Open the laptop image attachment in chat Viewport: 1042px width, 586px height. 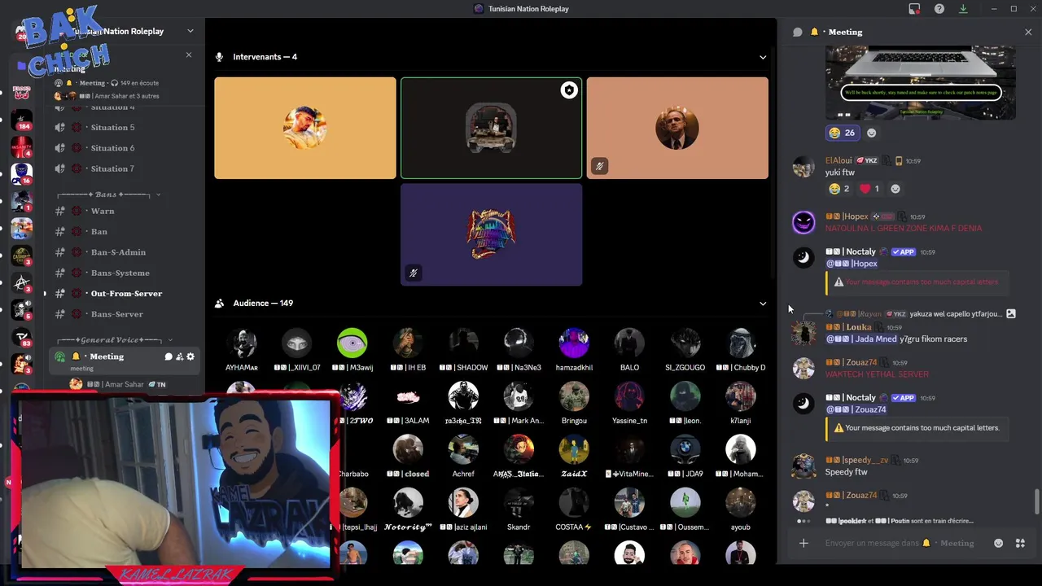(x=921, y=82)
